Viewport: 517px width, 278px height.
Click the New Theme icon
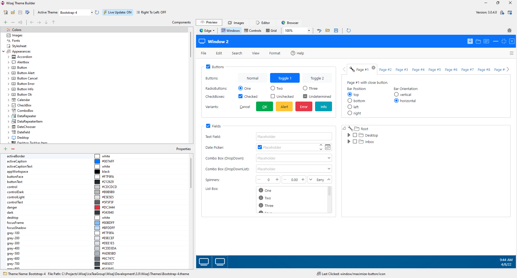point(6,12)
